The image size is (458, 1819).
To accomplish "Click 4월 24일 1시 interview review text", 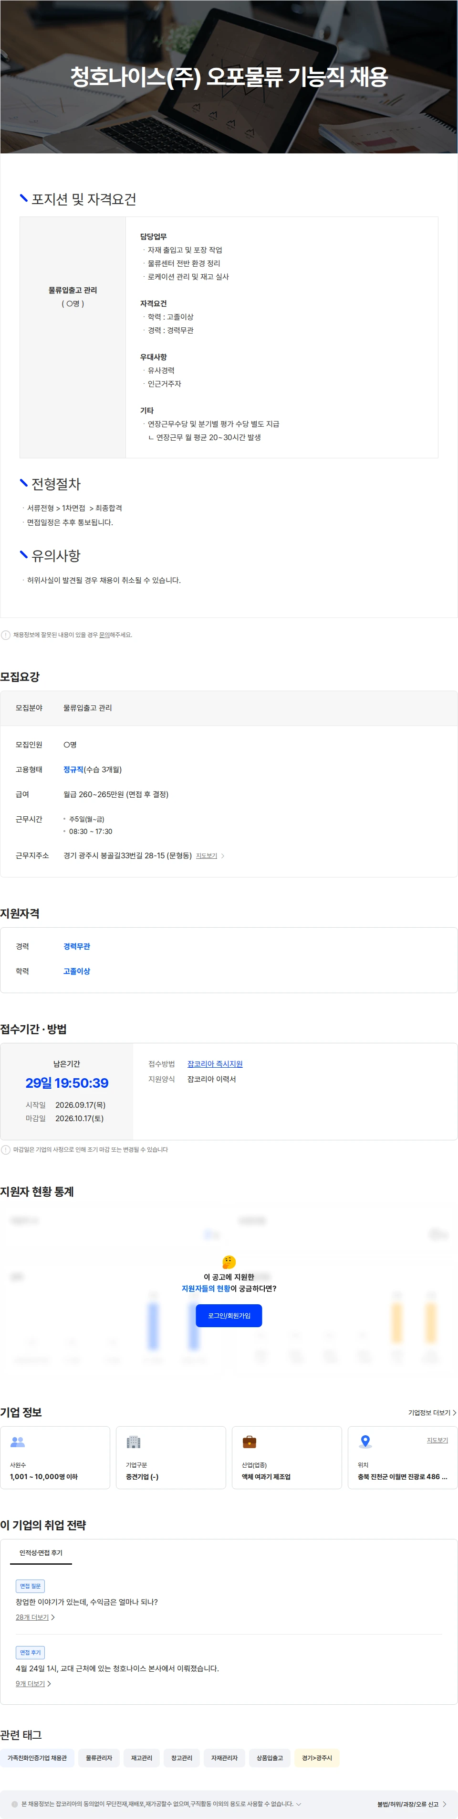I will (117, 1668).
